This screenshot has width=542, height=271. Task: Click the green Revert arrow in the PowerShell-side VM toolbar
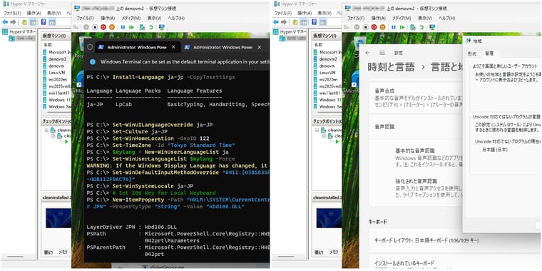tap(150, 27)
